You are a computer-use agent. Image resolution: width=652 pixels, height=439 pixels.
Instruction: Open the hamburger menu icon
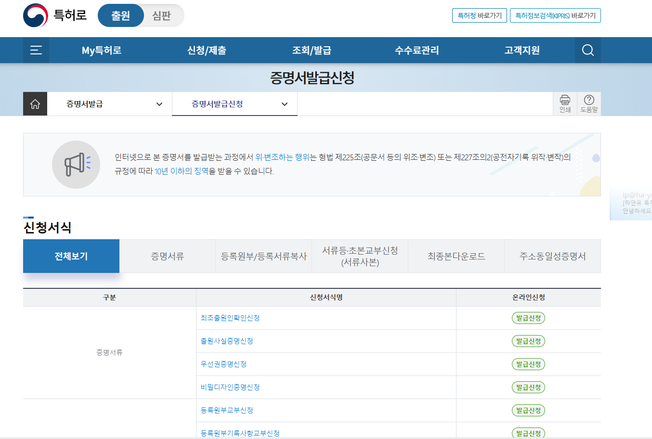coord(36,50)
